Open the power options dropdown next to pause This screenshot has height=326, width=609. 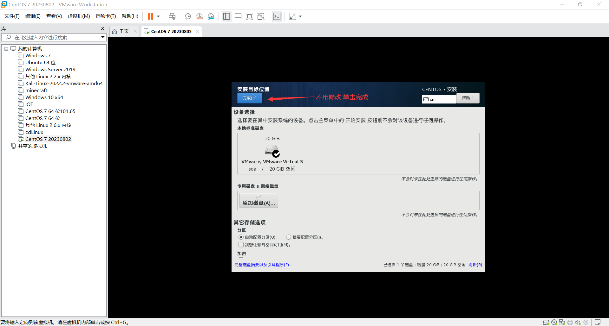coord(158,16)
